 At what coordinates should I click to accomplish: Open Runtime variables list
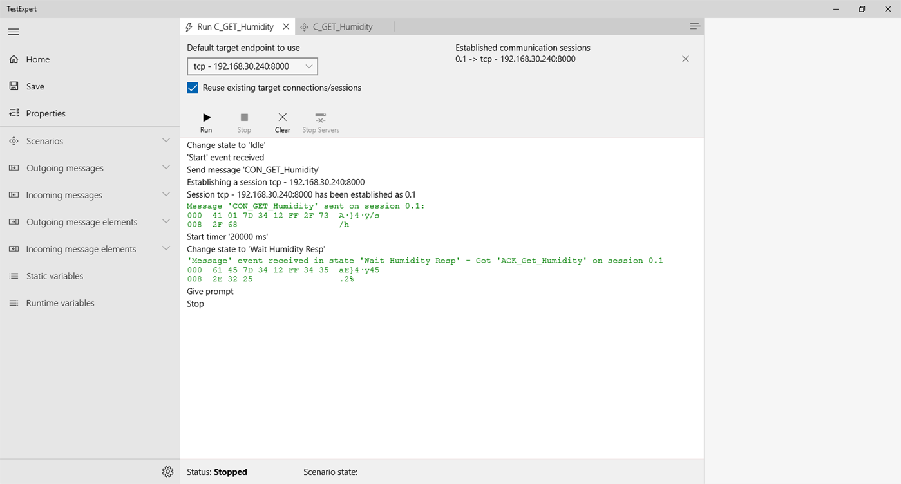pyautogui.click(x=60, y=303)
